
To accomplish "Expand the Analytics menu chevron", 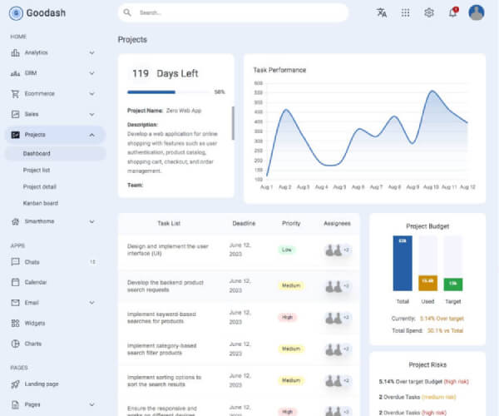I will tap(91, 52).
